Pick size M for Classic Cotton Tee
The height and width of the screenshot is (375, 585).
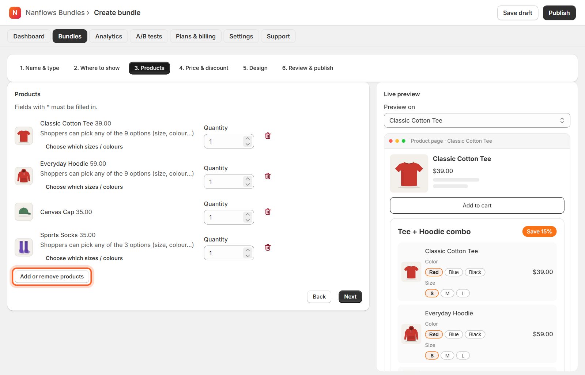point(447,293)
